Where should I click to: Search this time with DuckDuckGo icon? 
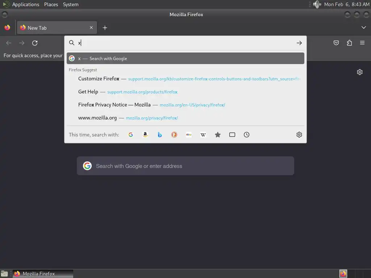pyautogui.click(x=174, y=135)
